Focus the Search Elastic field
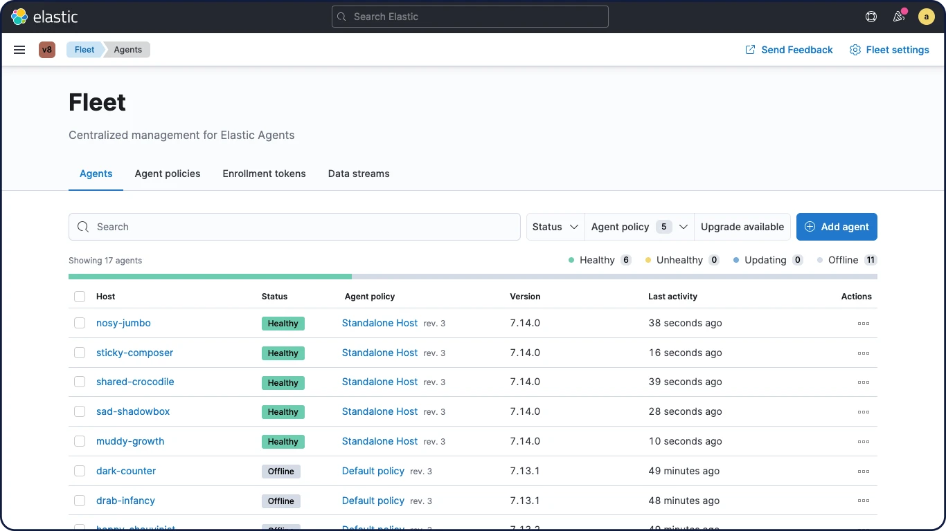Image resolution: width=946 pixels, height=531 pixels. tap(470, 17)
